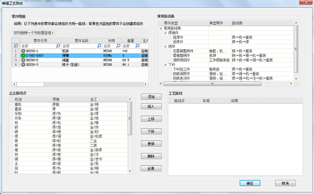314x194 pixels.
Task: Select the 无需精整铸件 route row
Action: coord(226,51)
